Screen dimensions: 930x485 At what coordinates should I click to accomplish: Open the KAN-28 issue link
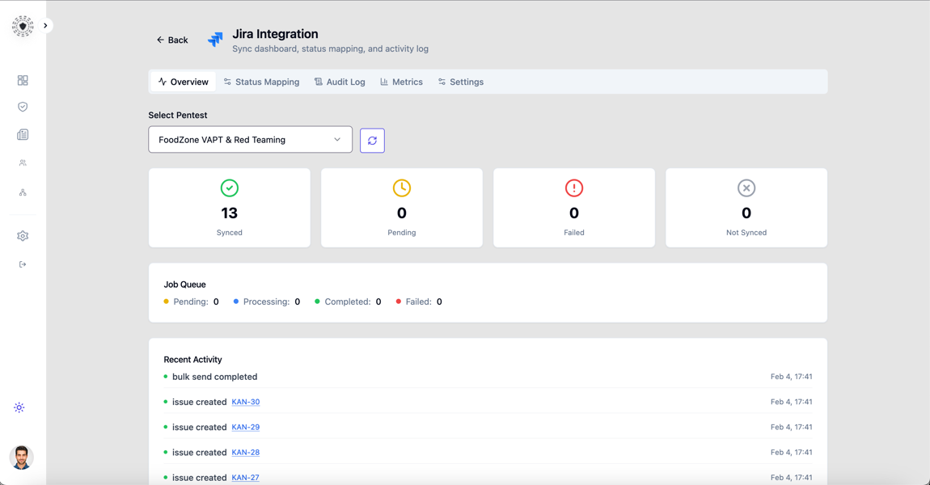point(246,453)
